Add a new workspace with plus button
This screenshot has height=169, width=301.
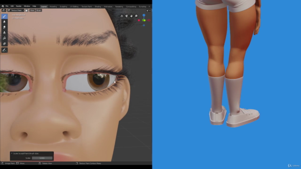[x=150, y=7]
